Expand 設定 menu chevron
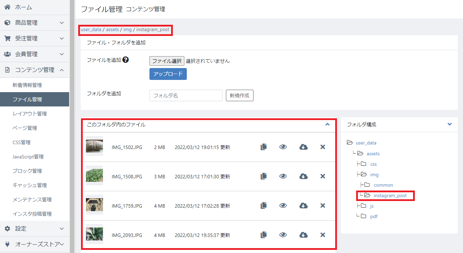Viewport: 463px width, 253px height. 62,229
